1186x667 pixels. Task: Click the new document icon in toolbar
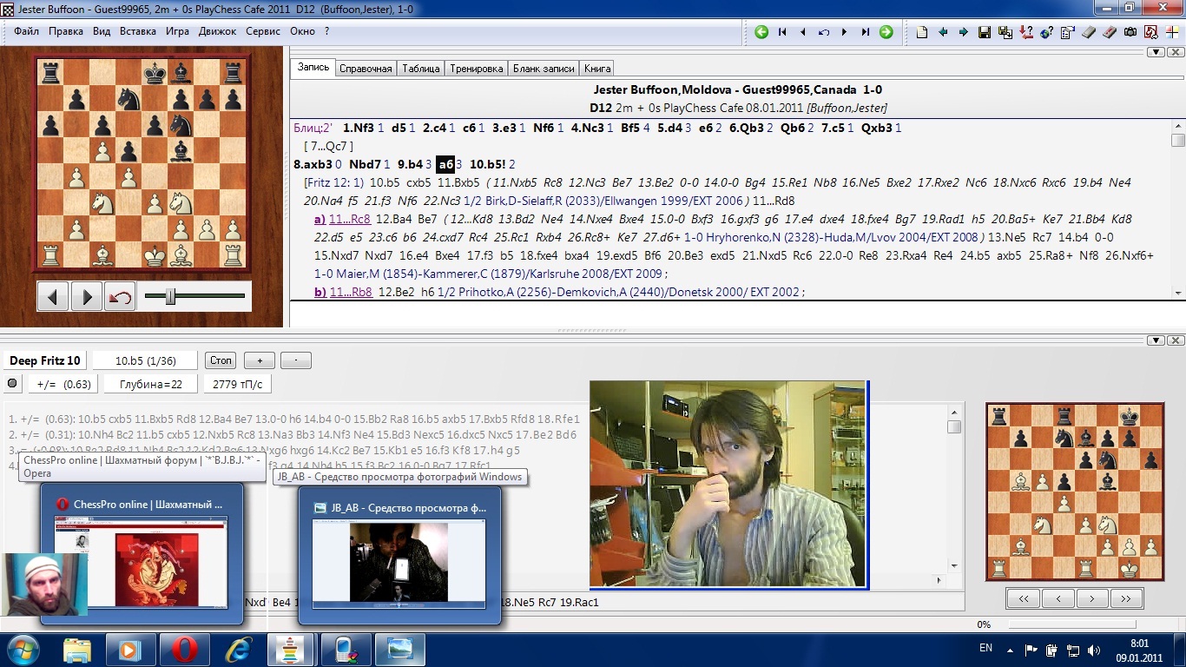pos(922,32)
